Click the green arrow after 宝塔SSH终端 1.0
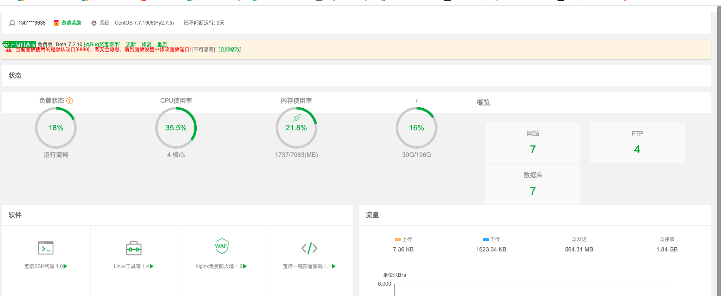This screenshot has height=296, width=721. [65, 266]
